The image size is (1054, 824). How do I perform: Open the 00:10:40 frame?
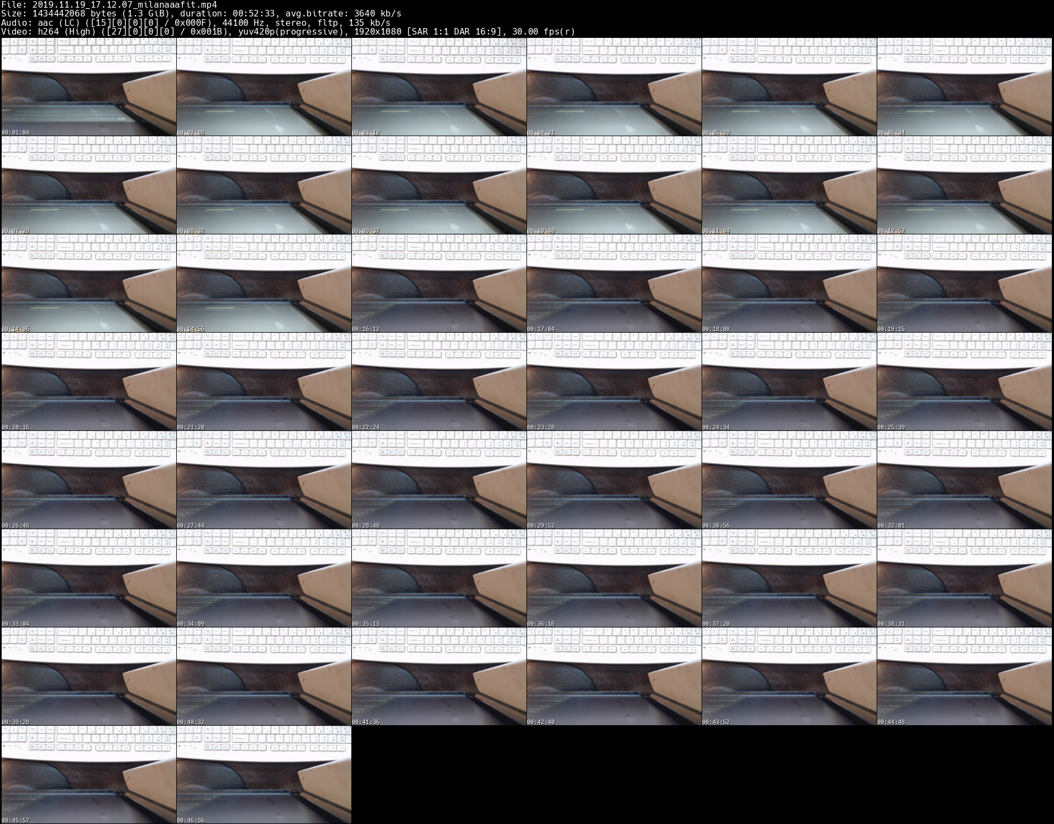[614, 185]
